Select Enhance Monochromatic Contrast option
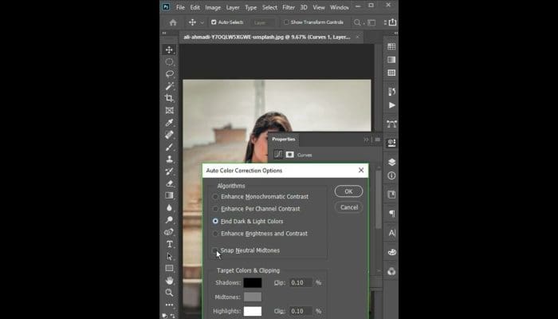The height and width of the screenshot is (319, 558). 216,196
